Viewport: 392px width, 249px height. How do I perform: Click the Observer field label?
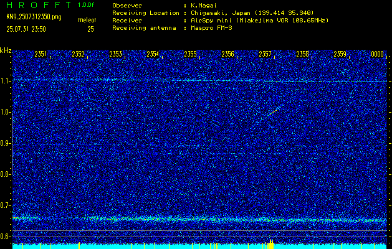click(127, 6)
